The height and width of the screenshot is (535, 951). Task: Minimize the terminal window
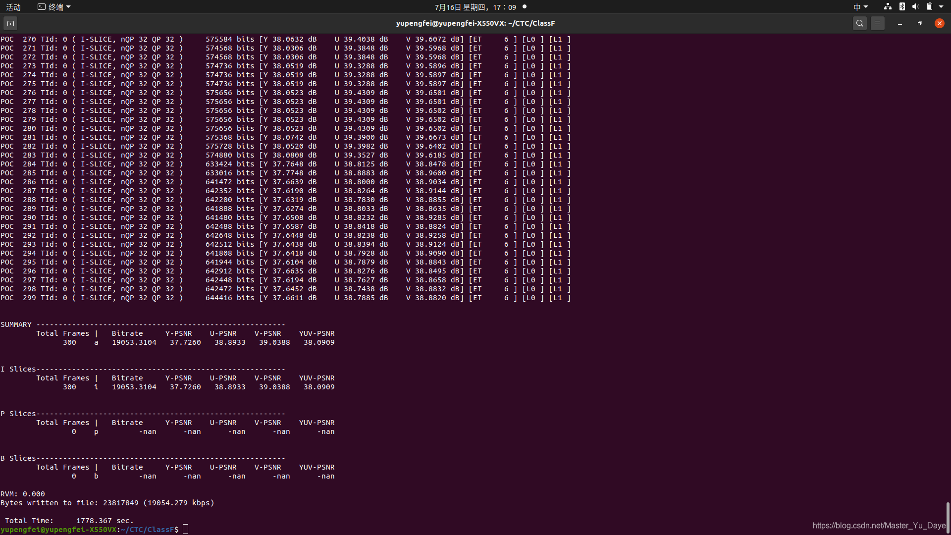pyautogui.click(x=900, y=23)
